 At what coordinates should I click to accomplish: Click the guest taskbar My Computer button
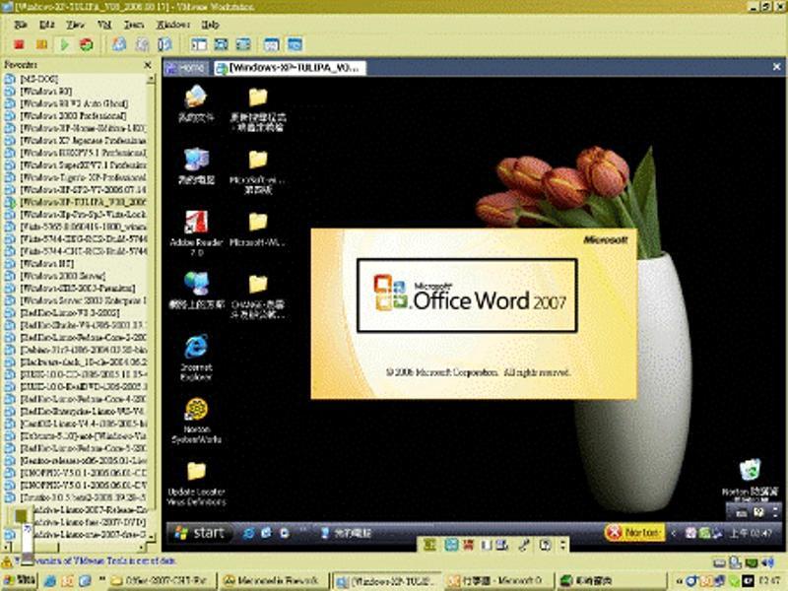tap(346, 533)
